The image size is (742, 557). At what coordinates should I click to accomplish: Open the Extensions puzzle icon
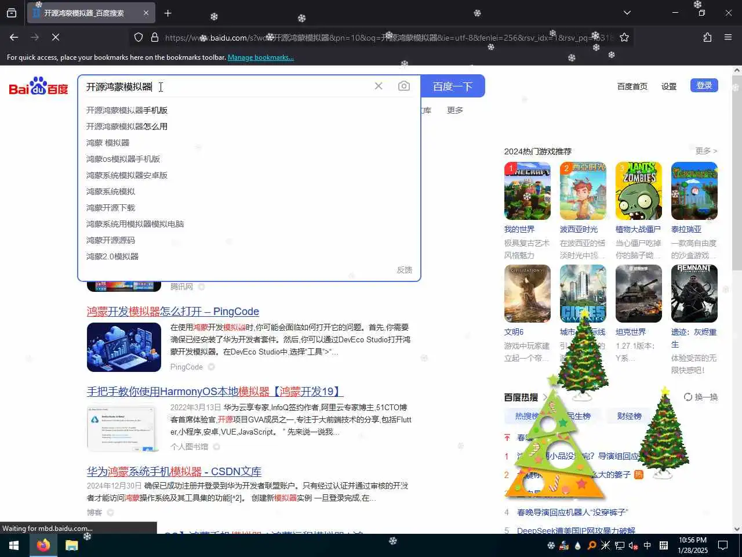[707, 37]
